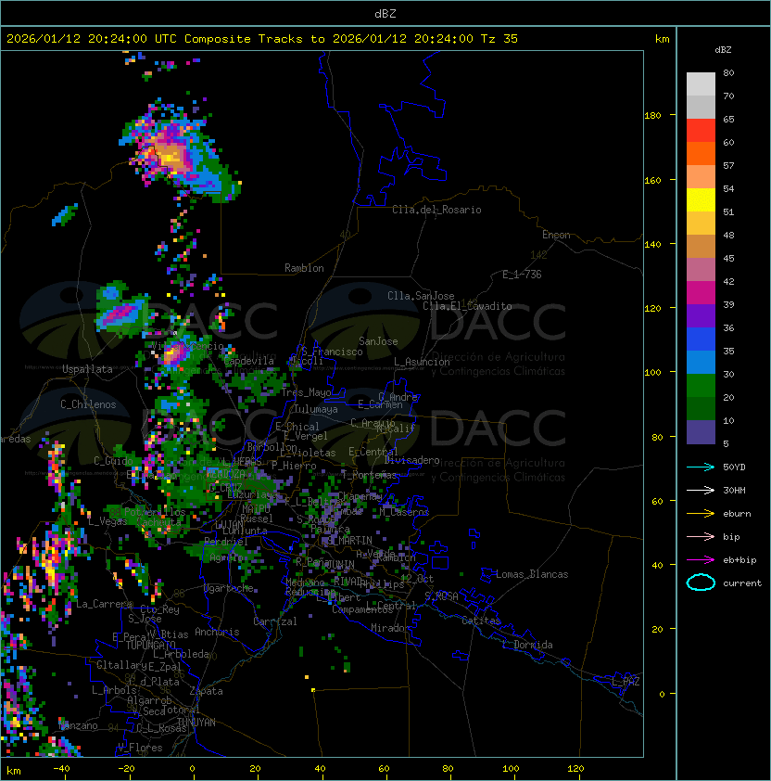Pick the purple swatch between 39 and 36
This screenshot has height=781, width=771.
pyautogui.click(x=701, y=316)
